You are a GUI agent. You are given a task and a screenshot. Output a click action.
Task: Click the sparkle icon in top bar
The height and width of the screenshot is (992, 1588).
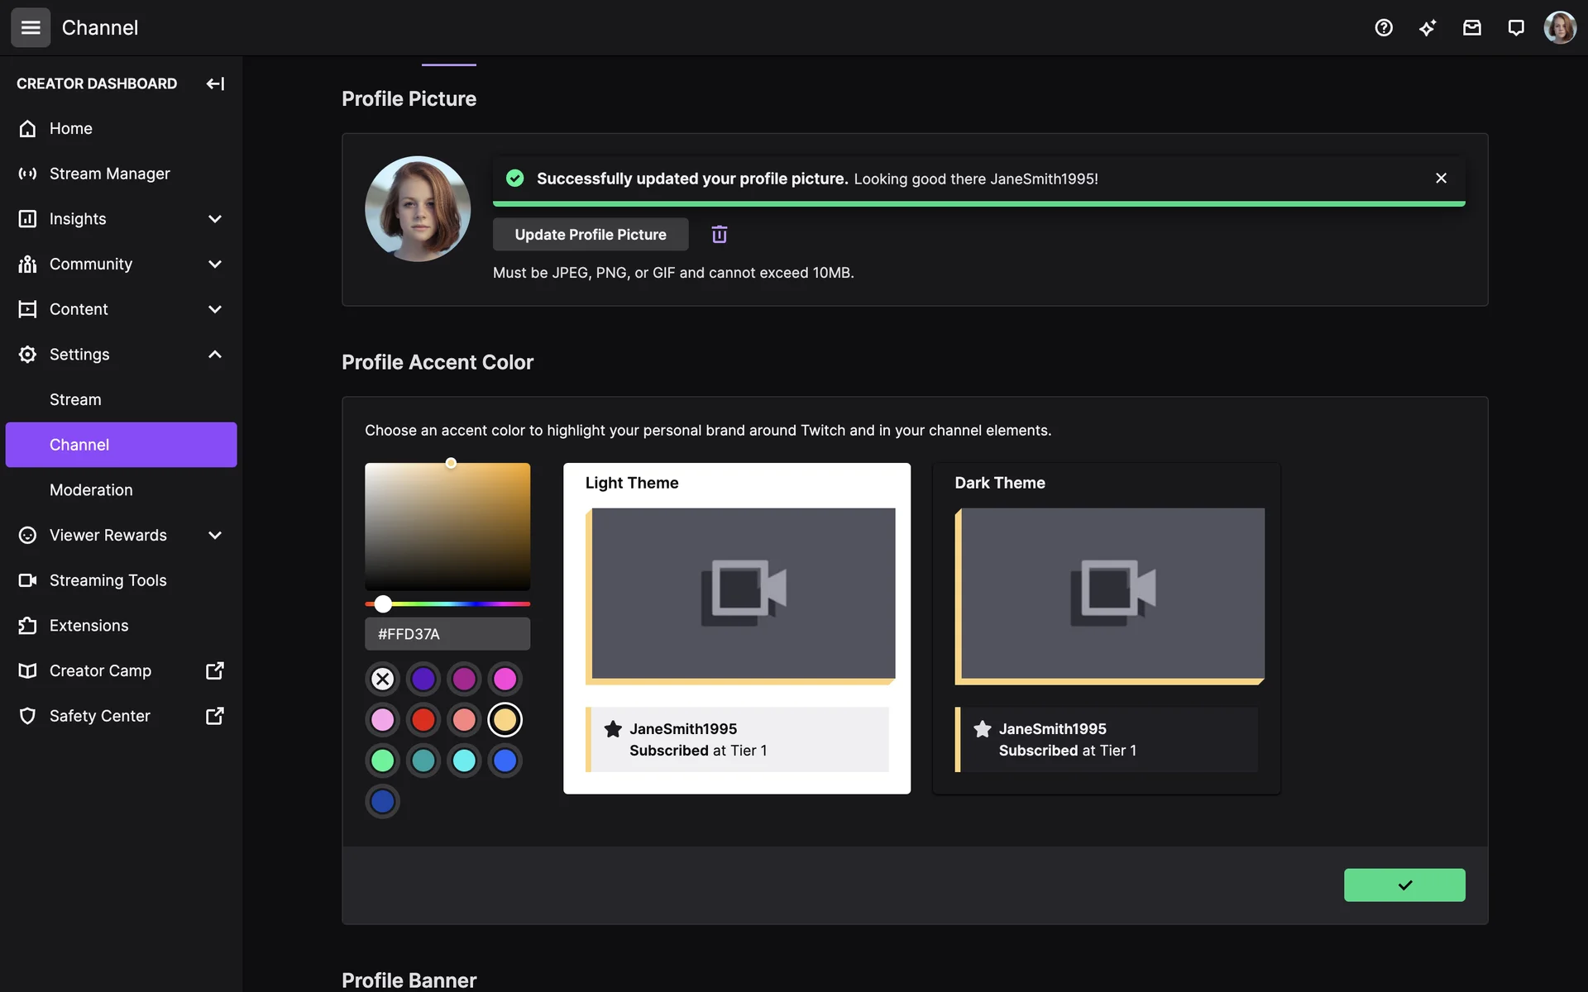(1428, 28)
